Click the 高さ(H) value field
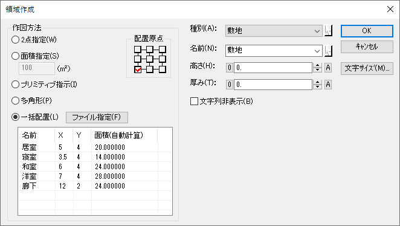This screenshot has height=226, width=400. click(273, 68)
